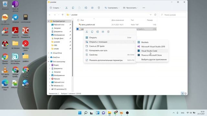Screen dimensions: 207x116
Task: Refresh the youtube folder view
Action: 155,15
